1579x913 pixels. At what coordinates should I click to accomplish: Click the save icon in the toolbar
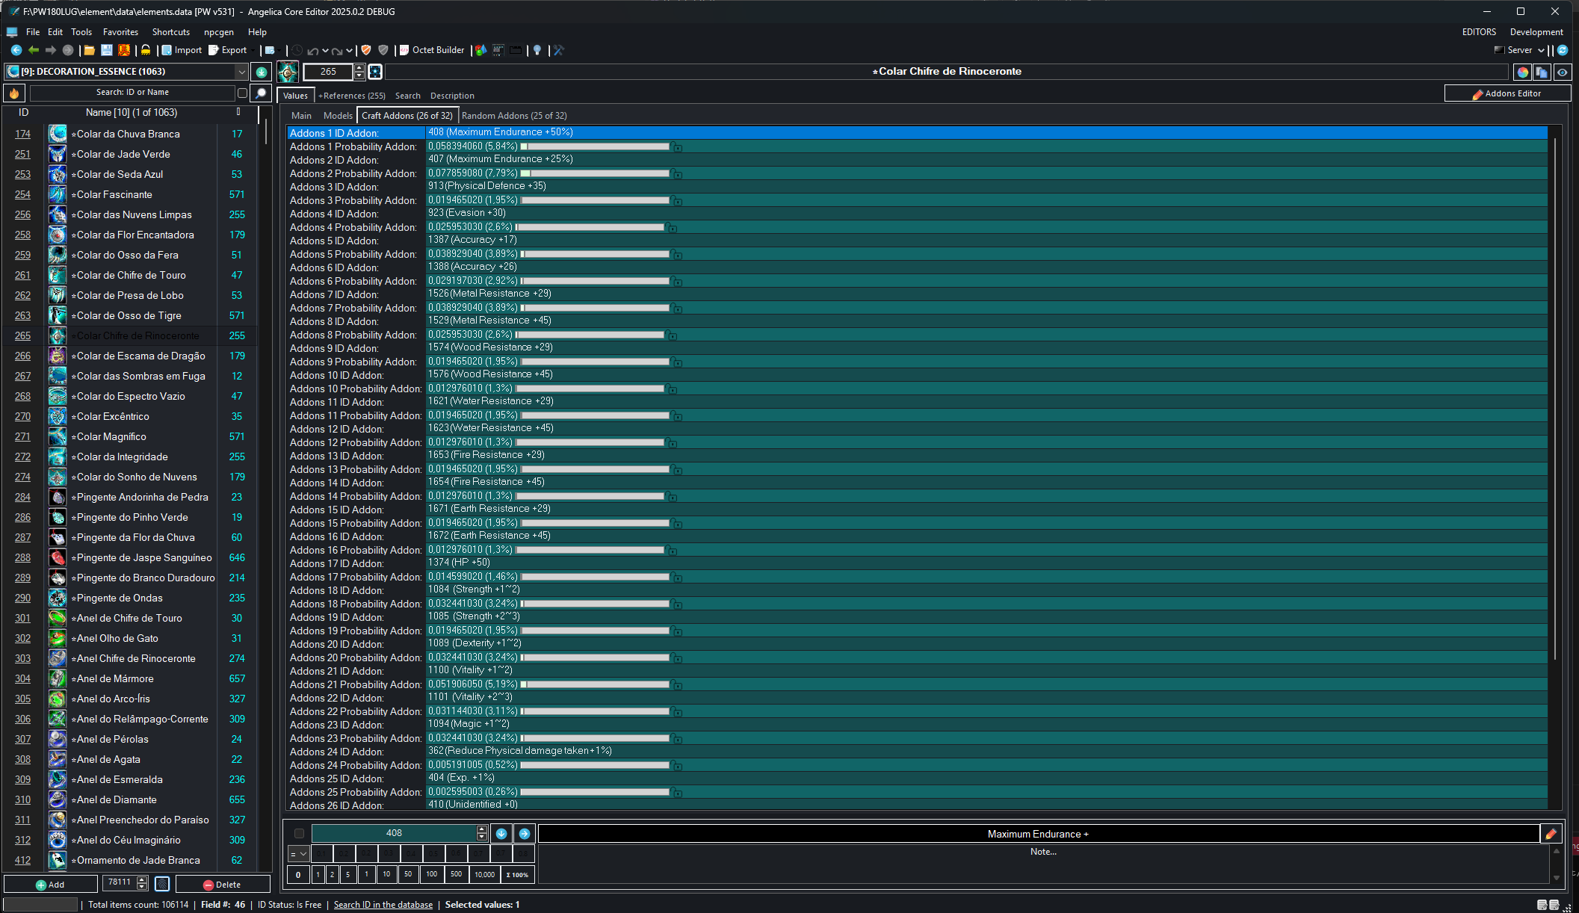[x=105, y=50]
